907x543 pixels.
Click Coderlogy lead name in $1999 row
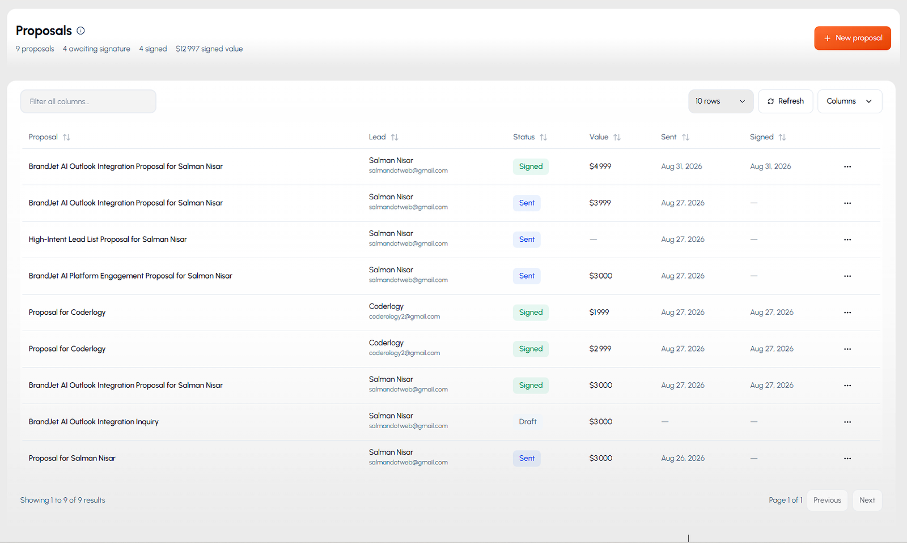tap(386, 306)
